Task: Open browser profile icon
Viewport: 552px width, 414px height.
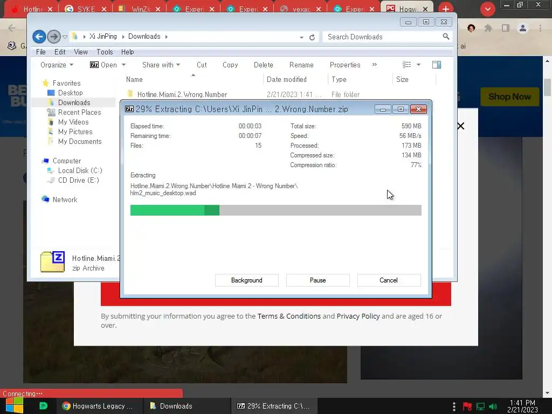Action: [523, 28]
